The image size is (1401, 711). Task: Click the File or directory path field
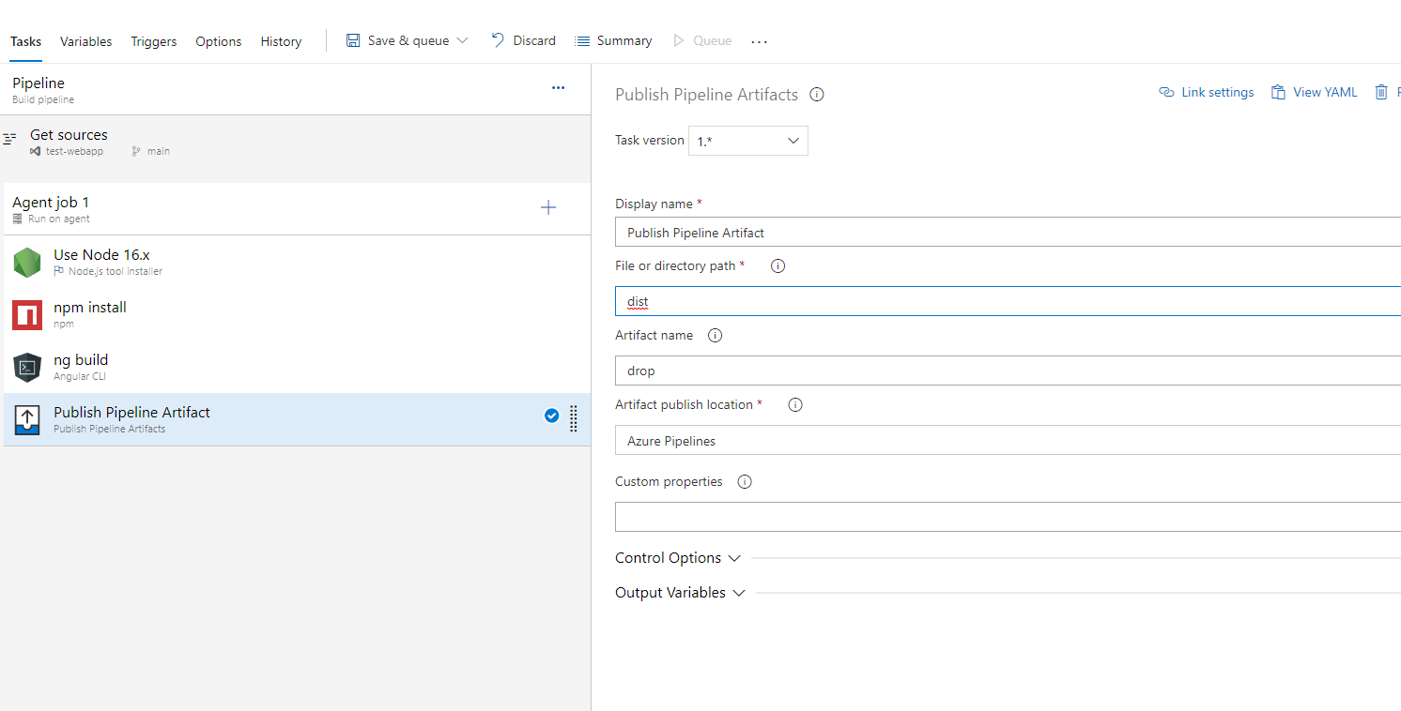1008,301
